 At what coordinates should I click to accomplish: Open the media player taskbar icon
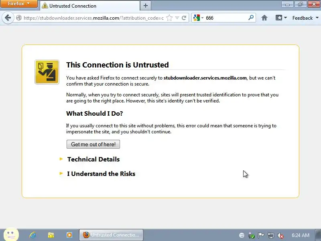coord(69,235)
